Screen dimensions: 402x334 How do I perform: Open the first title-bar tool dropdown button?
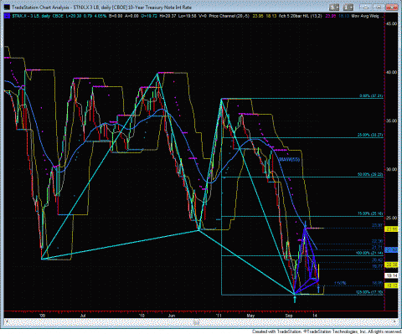pyautogui.click(x=334, y=8)
